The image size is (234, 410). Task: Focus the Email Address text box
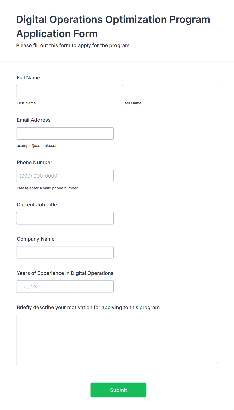tap(65, 133)
